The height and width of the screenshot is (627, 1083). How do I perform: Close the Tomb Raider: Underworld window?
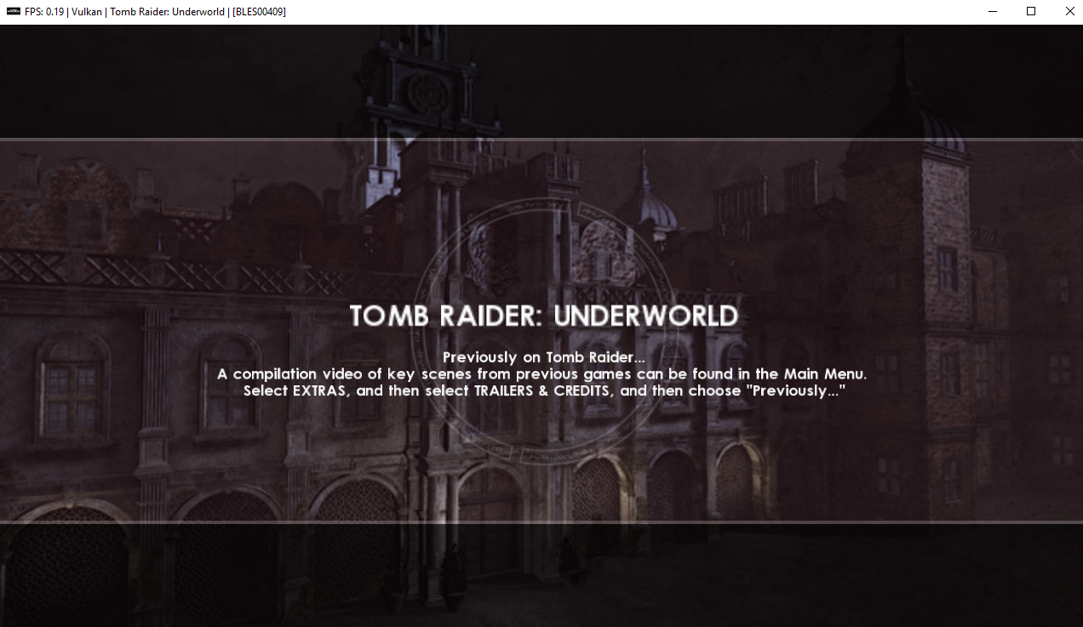click(1069, 11)
